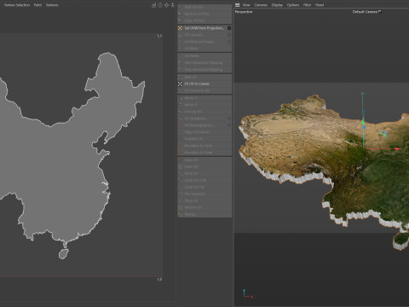Screen dimensions: 409x307
Task: Click the Flip Sequence command
Action: click(x=204, y=194)
